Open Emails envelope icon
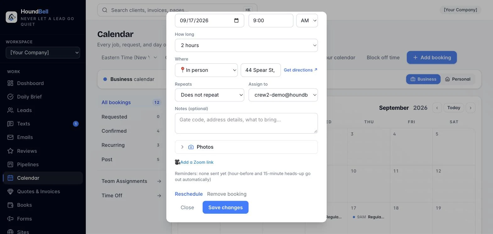Screen dimensions: 493x234 (x=10, y=137)
